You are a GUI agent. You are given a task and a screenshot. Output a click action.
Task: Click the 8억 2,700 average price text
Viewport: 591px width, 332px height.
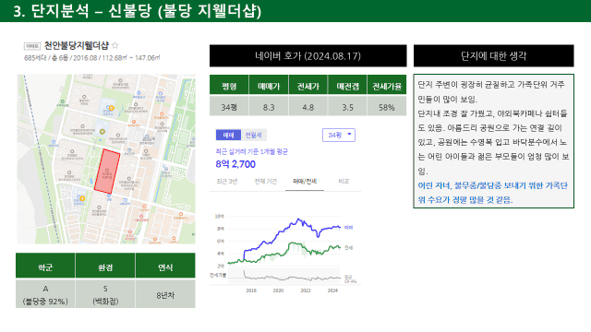pyautogui.click(x=235, y=164)
